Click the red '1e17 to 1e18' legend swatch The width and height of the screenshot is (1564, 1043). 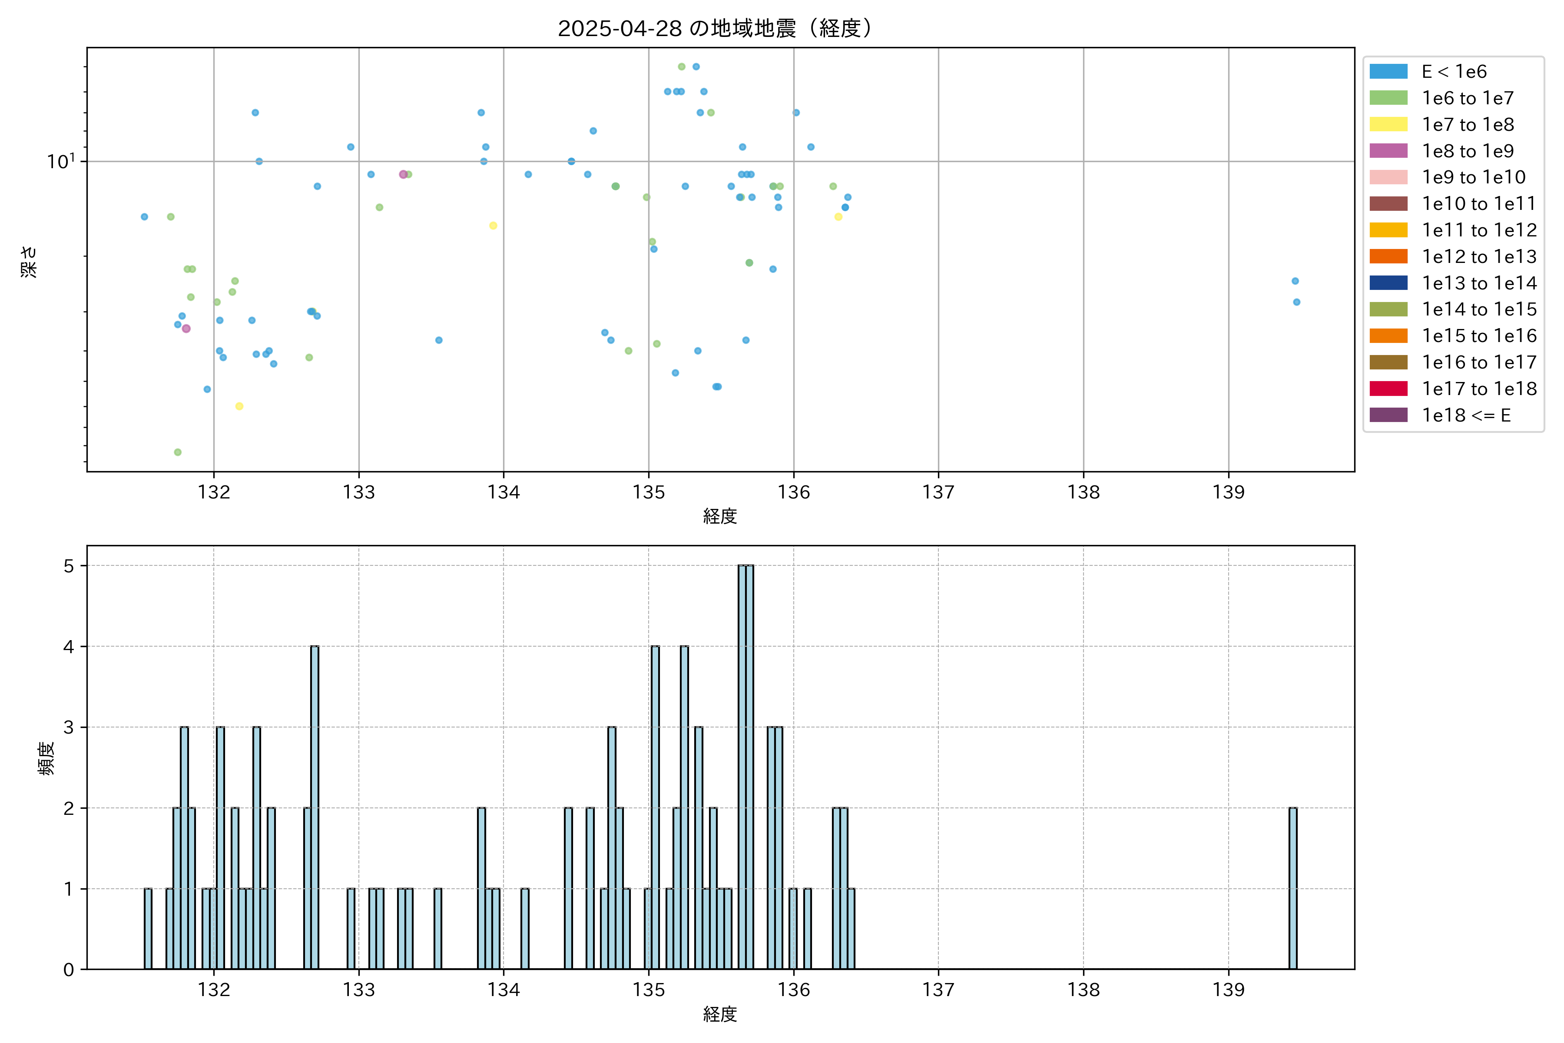[1388, 389]
